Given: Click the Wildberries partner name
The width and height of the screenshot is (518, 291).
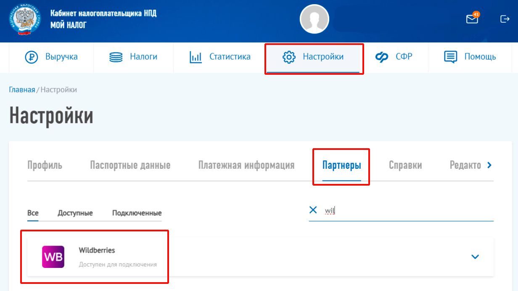Looking at the screenshot, I should (x=97, y=250).
